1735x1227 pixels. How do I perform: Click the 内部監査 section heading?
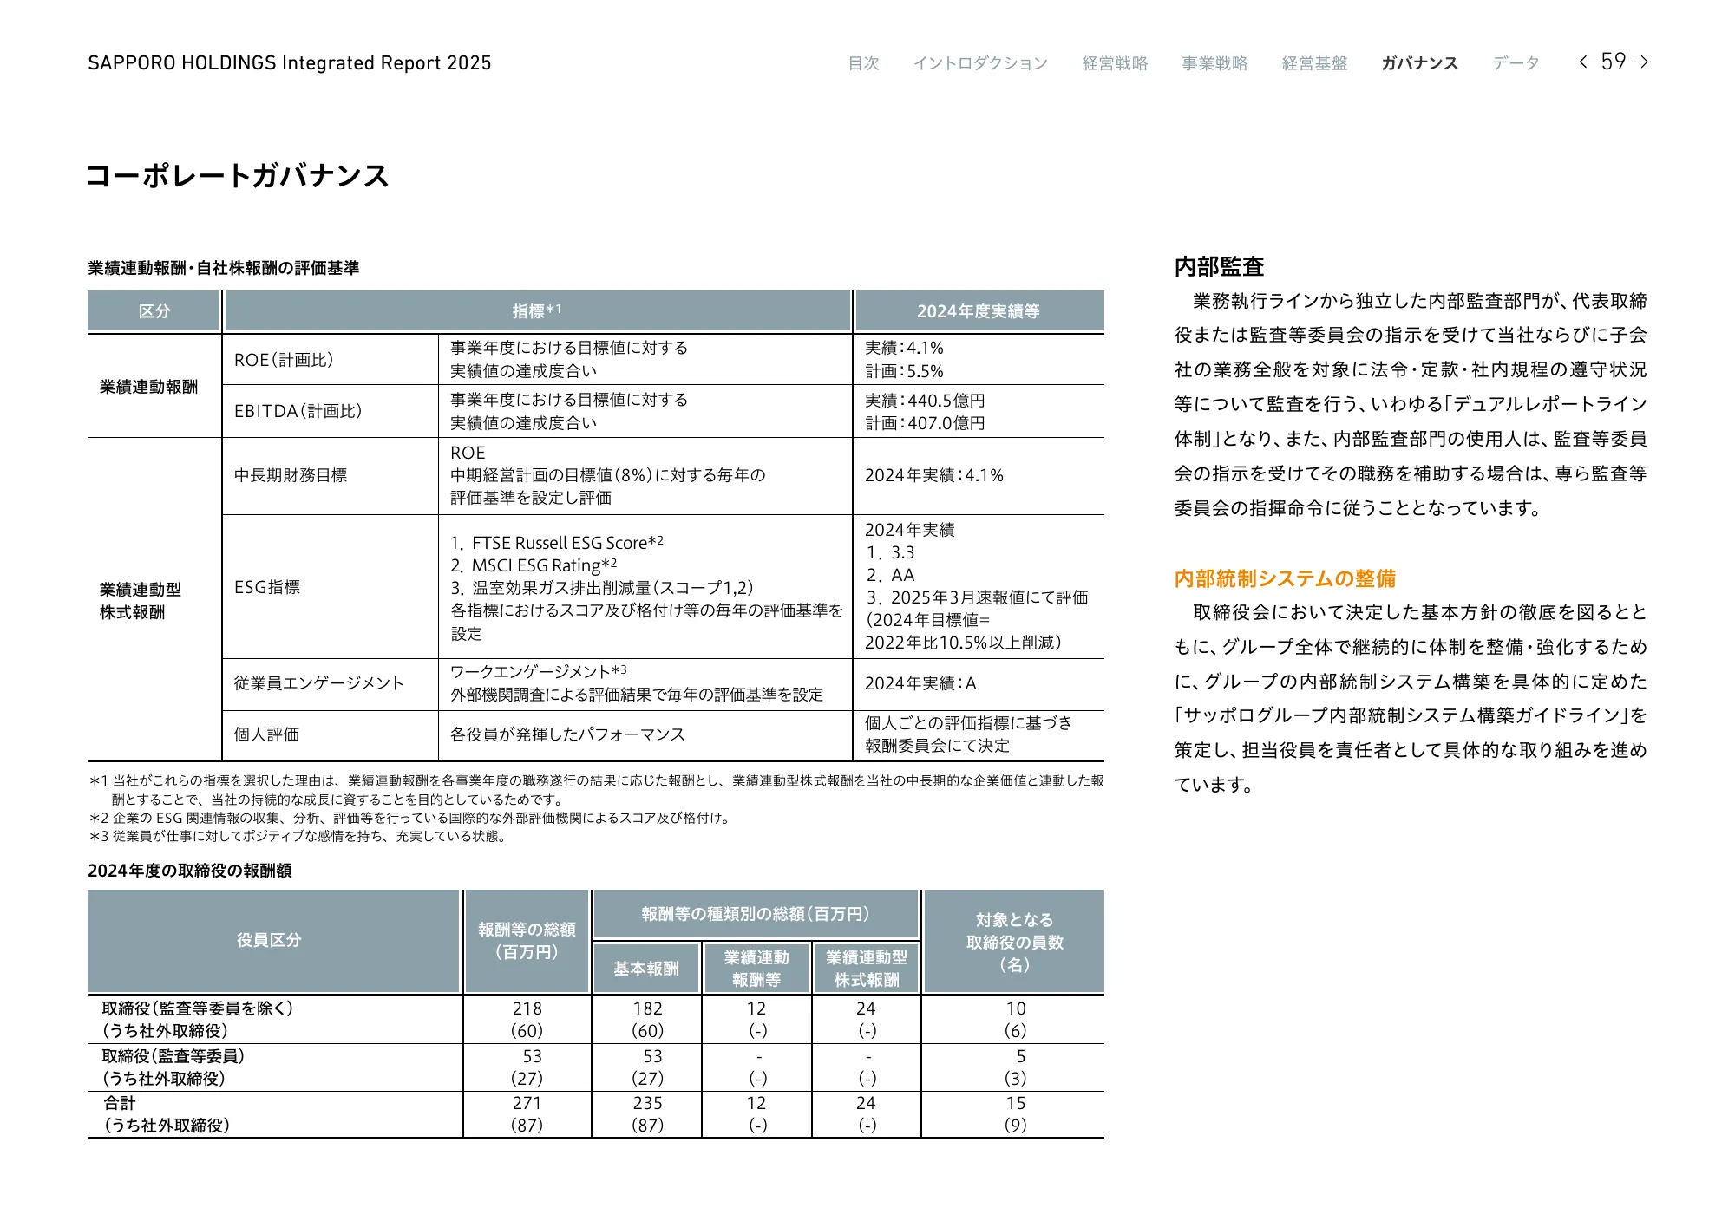[x=1219, y=267]
